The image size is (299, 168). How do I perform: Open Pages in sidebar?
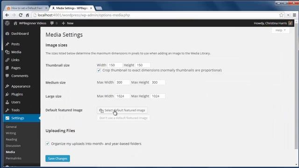[x=16, y=68]
